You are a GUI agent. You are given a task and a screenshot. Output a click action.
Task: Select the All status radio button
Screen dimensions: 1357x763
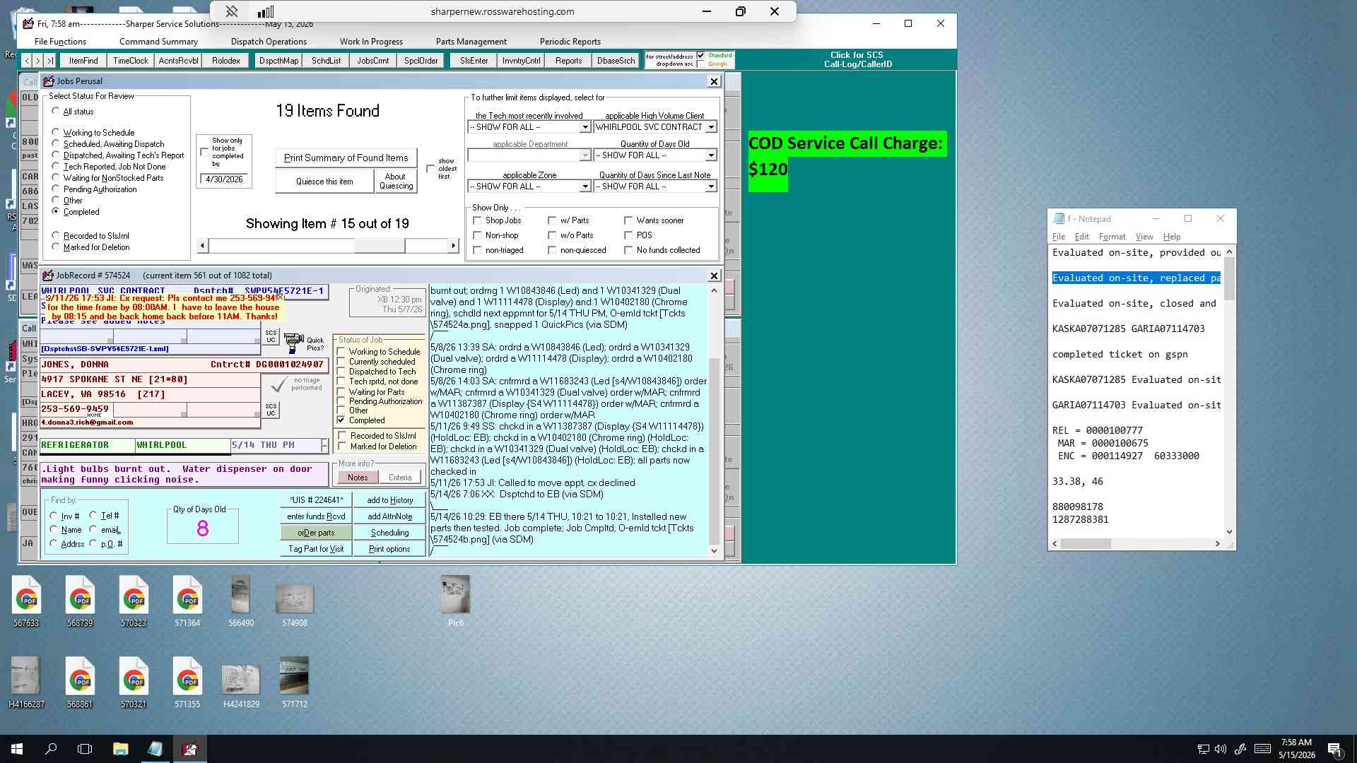56,111
